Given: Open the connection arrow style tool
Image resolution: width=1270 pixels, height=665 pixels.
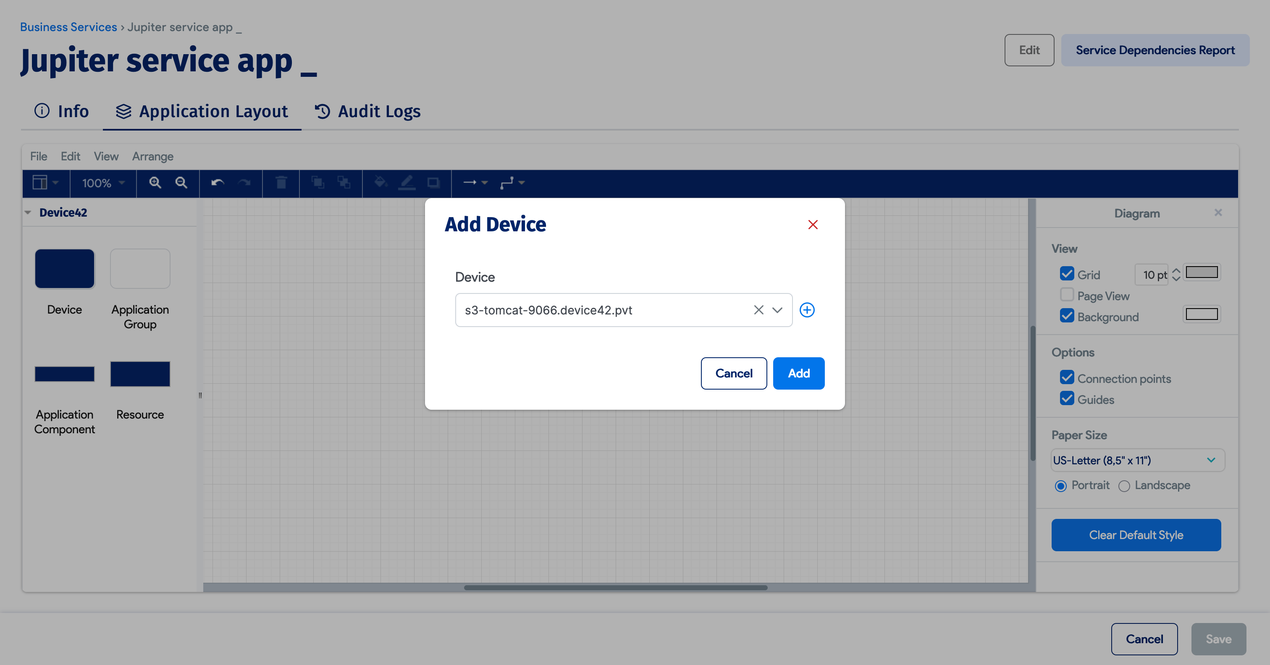Looking at the screenshot, I should click(475, 183).
